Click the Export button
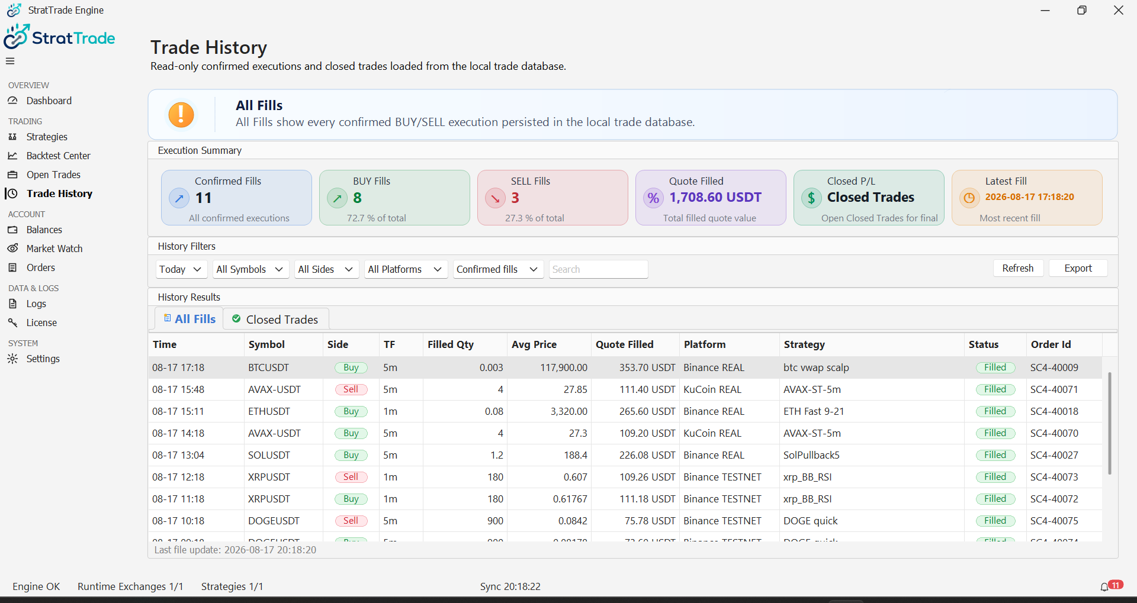 (1078, 268)
